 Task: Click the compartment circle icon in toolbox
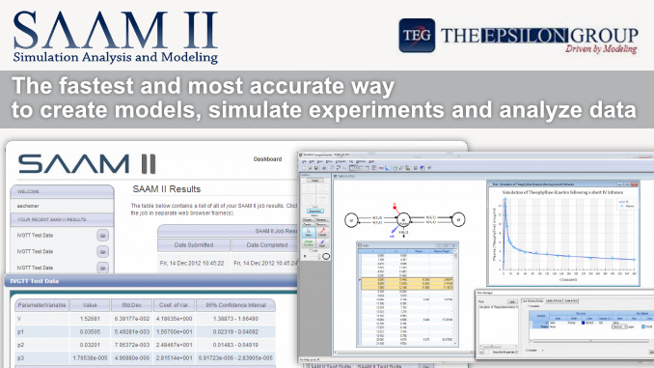[326, 256]
